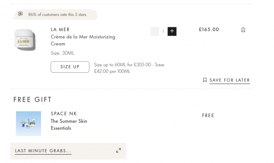The height and width of the screenshot is (163, 274).
Task: Click the LA MER brand name
Action: (x=60, y=29)
